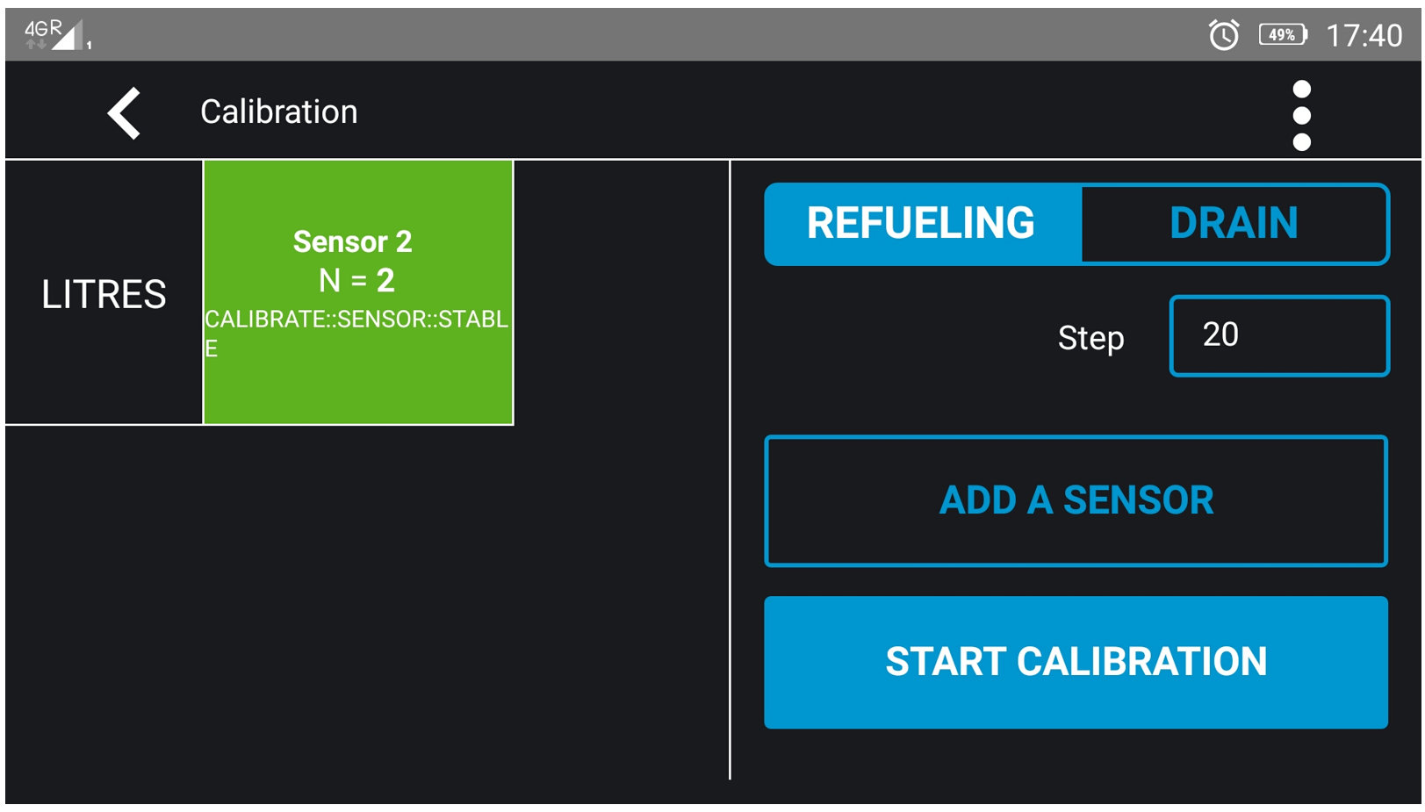
Task: Focus the Step value input field
Action: [x=1278, y=336]
